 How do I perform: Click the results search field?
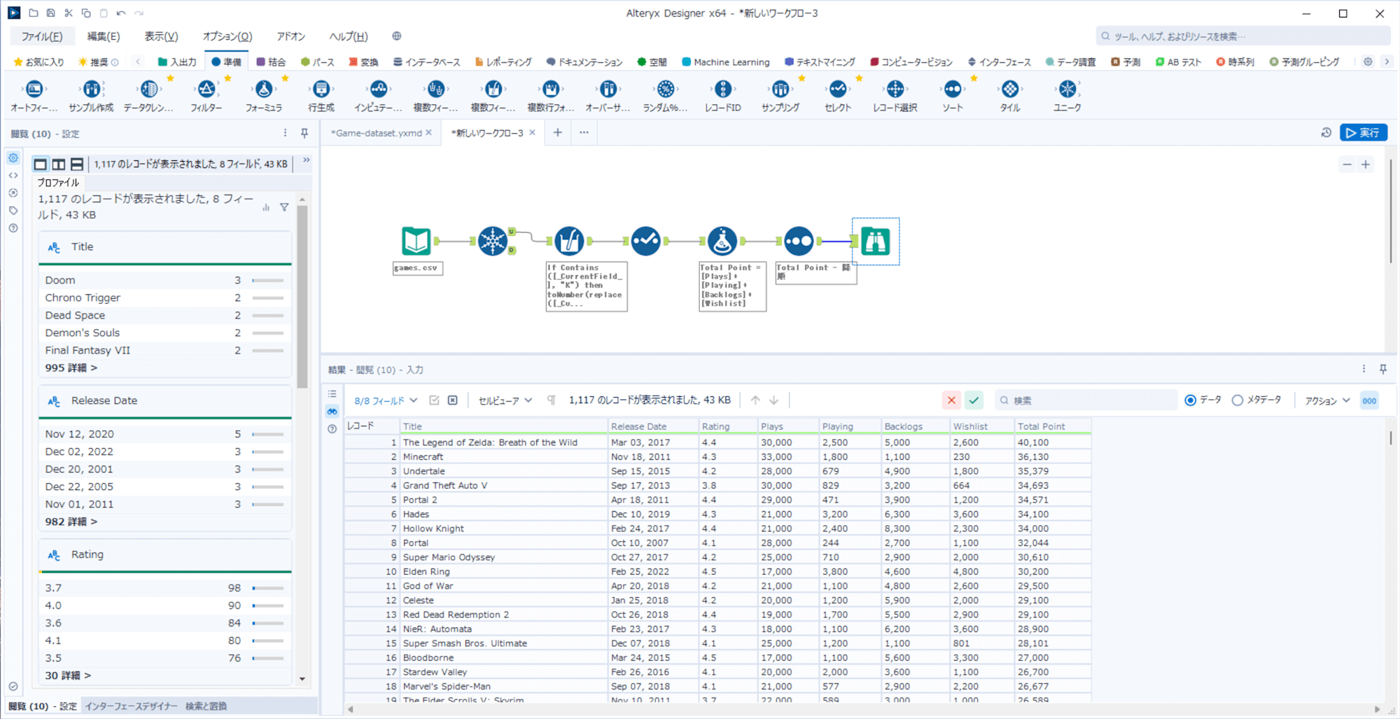pyautogui.click(x=1086, y=400)
